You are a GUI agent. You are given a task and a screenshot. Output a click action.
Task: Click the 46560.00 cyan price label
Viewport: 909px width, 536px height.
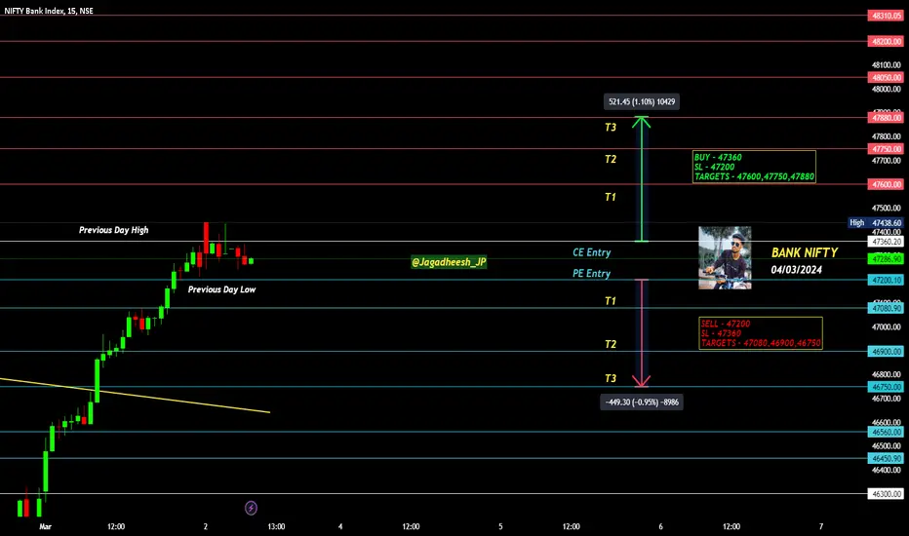point(886,432)
